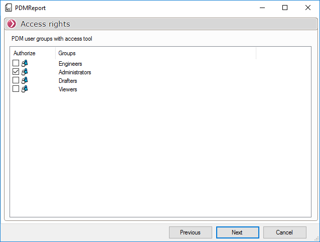
Task: Select the Viewers group name
Action: pyautogui.click(x=68, y=89)
